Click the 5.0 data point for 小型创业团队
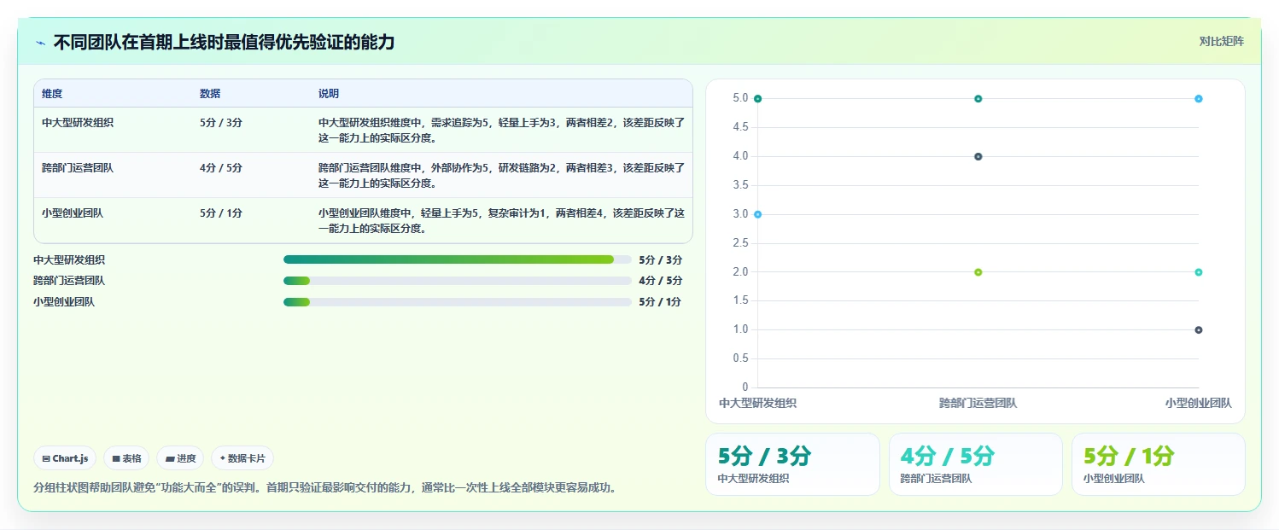 click(1199, 99)
